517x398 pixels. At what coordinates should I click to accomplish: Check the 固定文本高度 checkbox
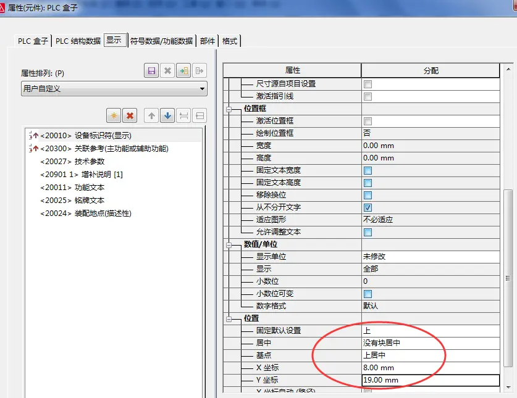tap(368, 183)
